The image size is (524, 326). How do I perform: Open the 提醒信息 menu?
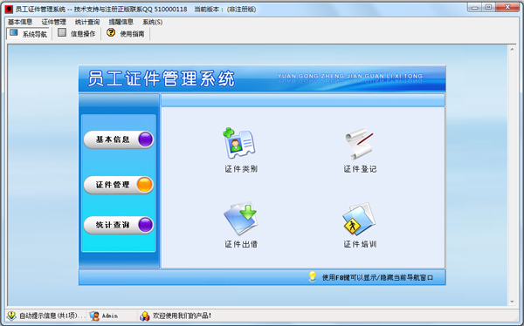(121, 22)
